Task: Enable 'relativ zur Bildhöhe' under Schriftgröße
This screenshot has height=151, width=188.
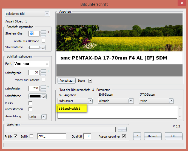Action: pos(43,80)
